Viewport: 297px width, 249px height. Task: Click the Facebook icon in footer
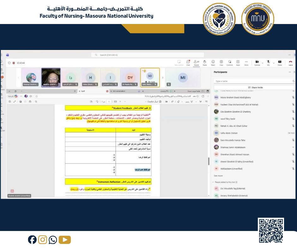[32, 240]
